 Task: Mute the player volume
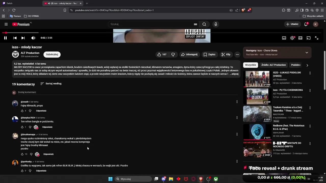click(33, 38)
